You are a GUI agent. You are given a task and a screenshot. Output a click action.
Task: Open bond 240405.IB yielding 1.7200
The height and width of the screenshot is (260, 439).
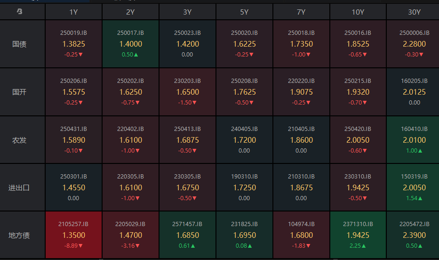244,140
